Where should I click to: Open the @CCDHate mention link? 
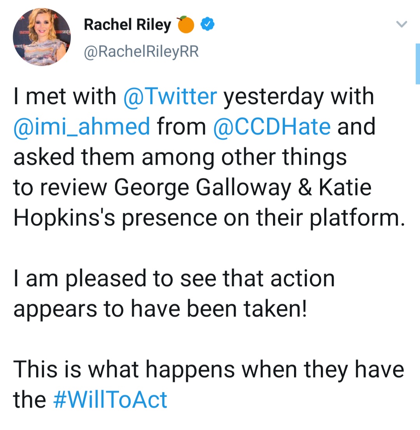click(272, 127)
